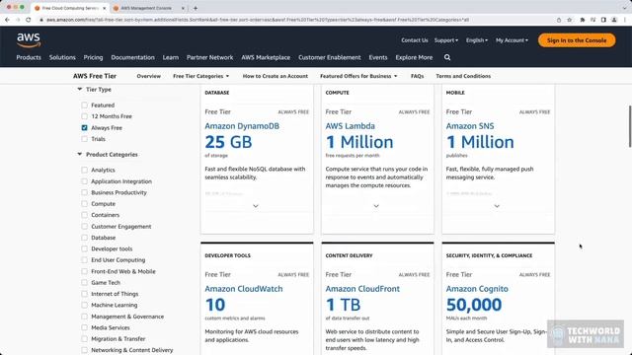
Task: Check the Analytics category
Action: click(84, 170)
